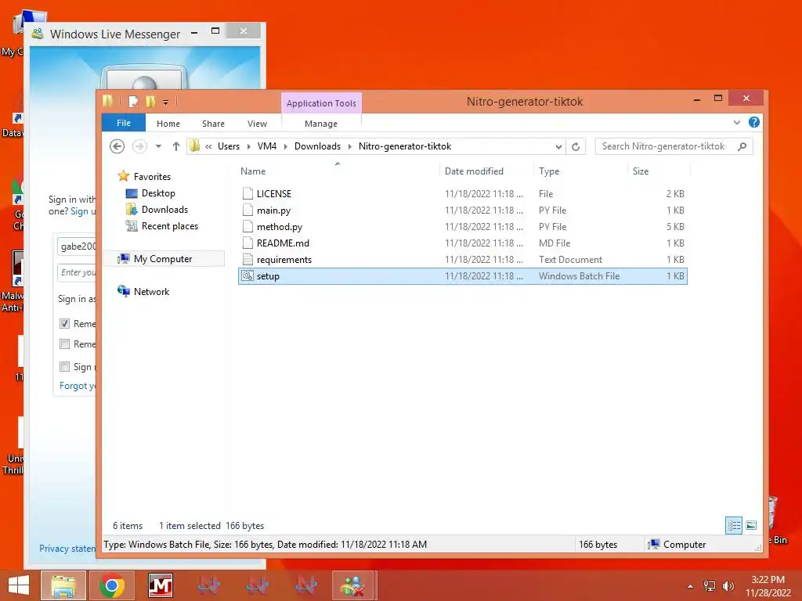Click Windows Live Messenger title bar icon
Viewport: 802px width, 601px height.
coord(38,34)
